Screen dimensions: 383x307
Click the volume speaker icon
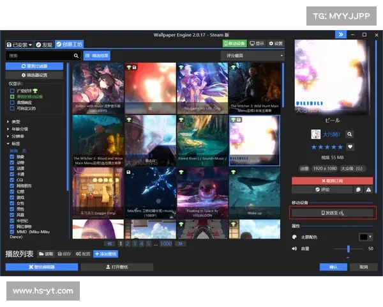[x=294, y=249]
